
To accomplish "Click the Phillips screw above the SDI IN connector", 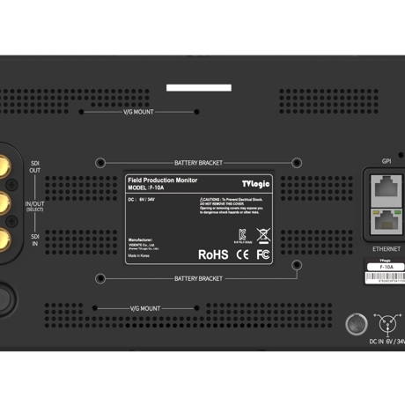I will (11, 221).
